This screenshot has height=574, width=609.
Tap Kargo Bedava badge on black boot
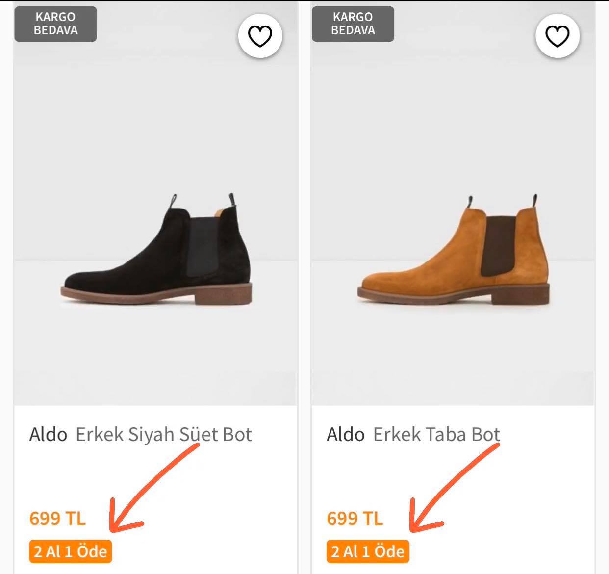55,24
